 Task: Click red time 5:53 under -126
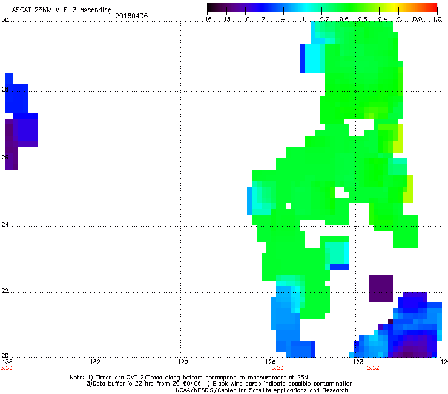click(x=277, y=368)
